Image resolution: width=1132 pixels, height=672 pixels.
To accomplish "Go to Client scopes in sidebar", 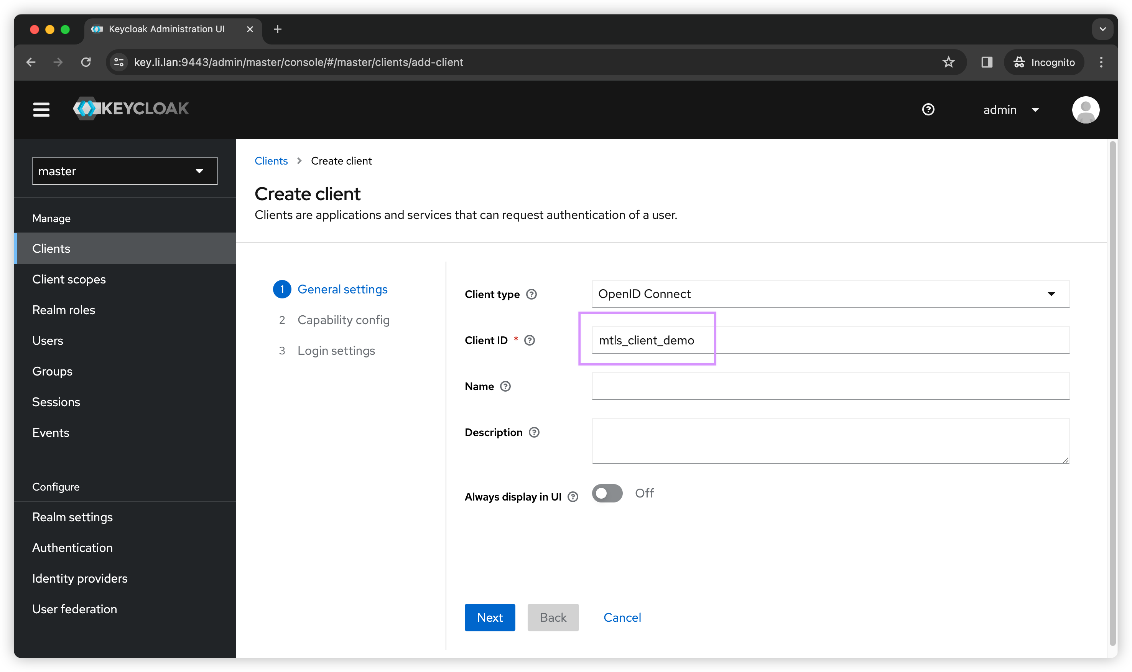I will (x=69, y=279).
